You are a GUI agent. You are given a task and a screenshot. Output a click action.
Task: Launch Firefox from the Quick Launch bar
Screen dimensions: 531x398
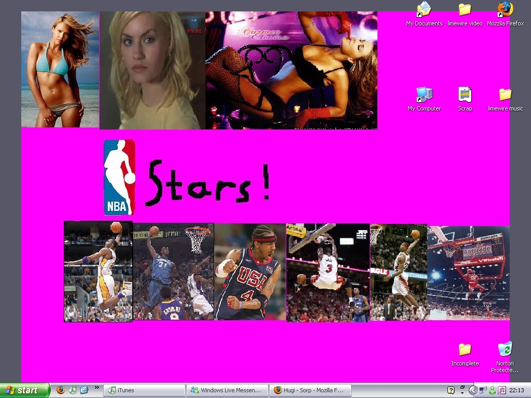(x=61, y=390)
